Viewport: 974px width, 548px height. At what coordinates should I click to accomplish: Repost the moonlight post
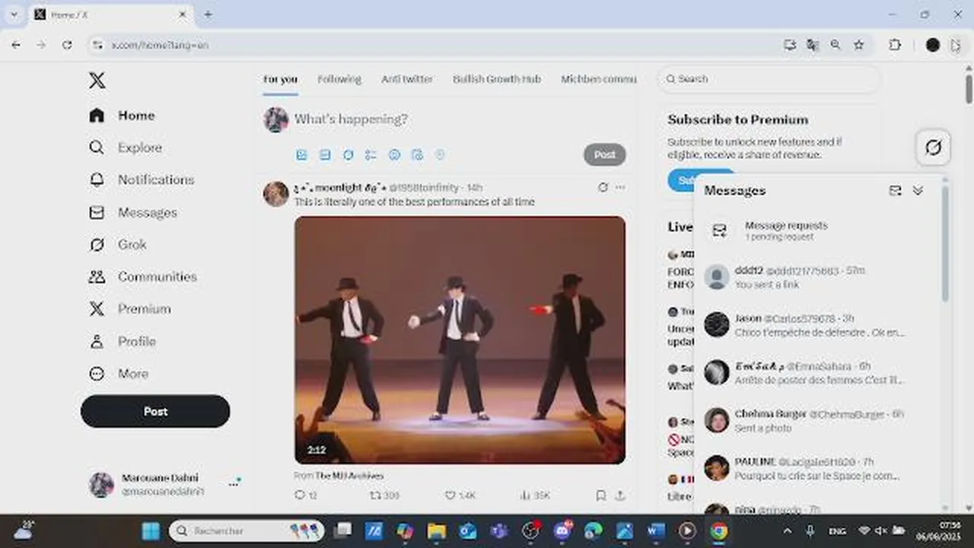384,495
